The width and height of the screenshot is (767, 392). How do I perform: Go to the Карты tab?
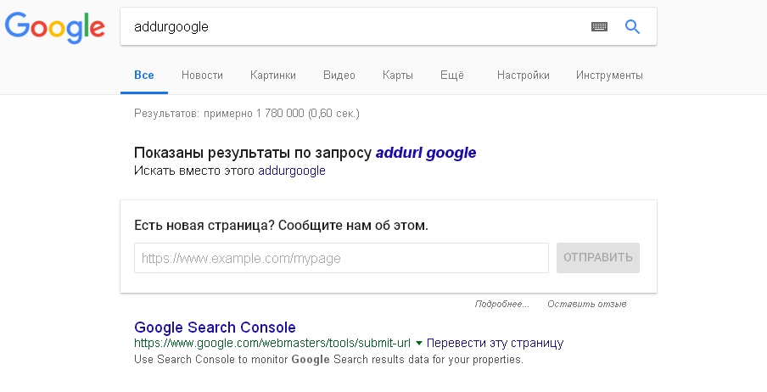pyautogui.click(x=398, y=76)
